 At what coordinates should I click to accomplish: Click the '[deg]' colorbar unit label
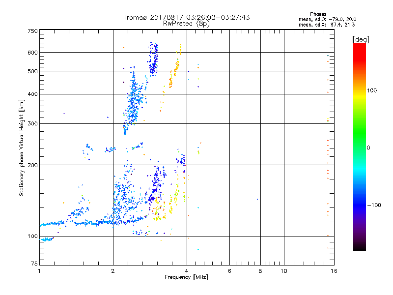coord(361,40)
